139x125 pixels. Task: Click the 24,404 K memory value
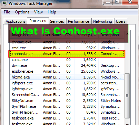coord(88,65)
